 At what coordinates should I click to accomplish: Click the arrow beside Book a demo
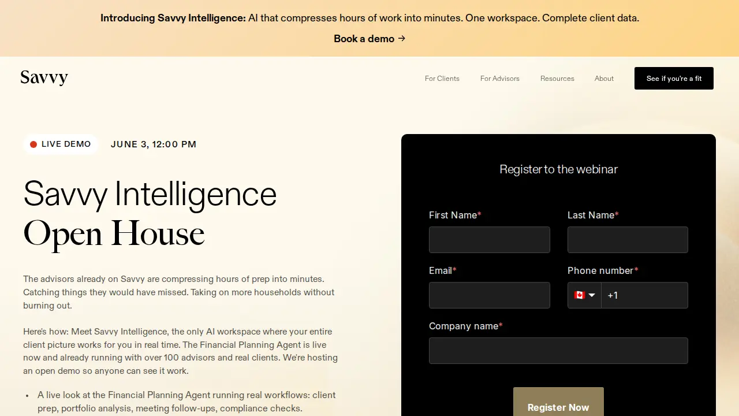402,39
